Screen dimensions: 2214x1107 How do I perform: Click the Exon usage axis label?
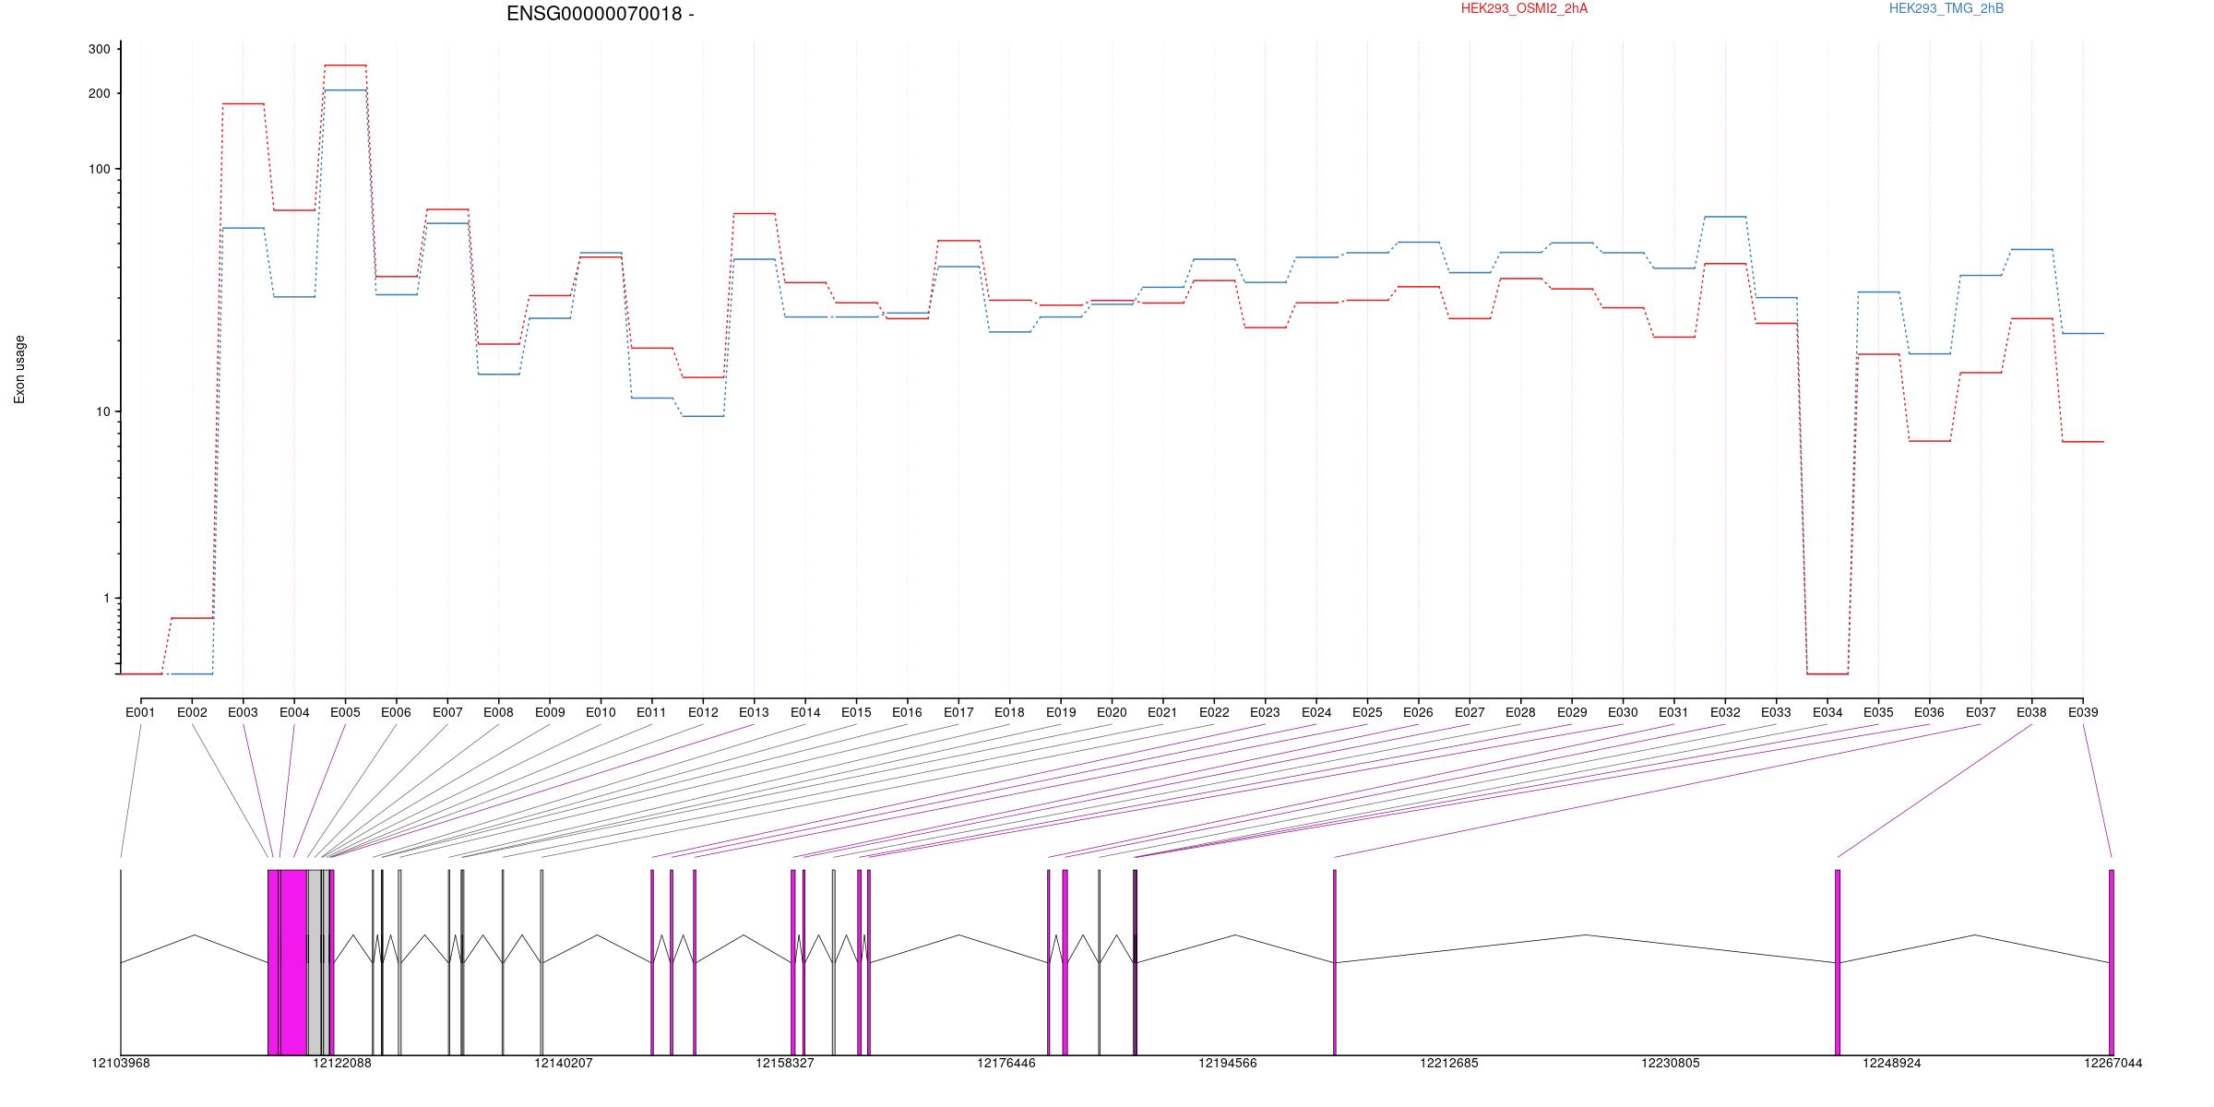(x=19, y=369)
